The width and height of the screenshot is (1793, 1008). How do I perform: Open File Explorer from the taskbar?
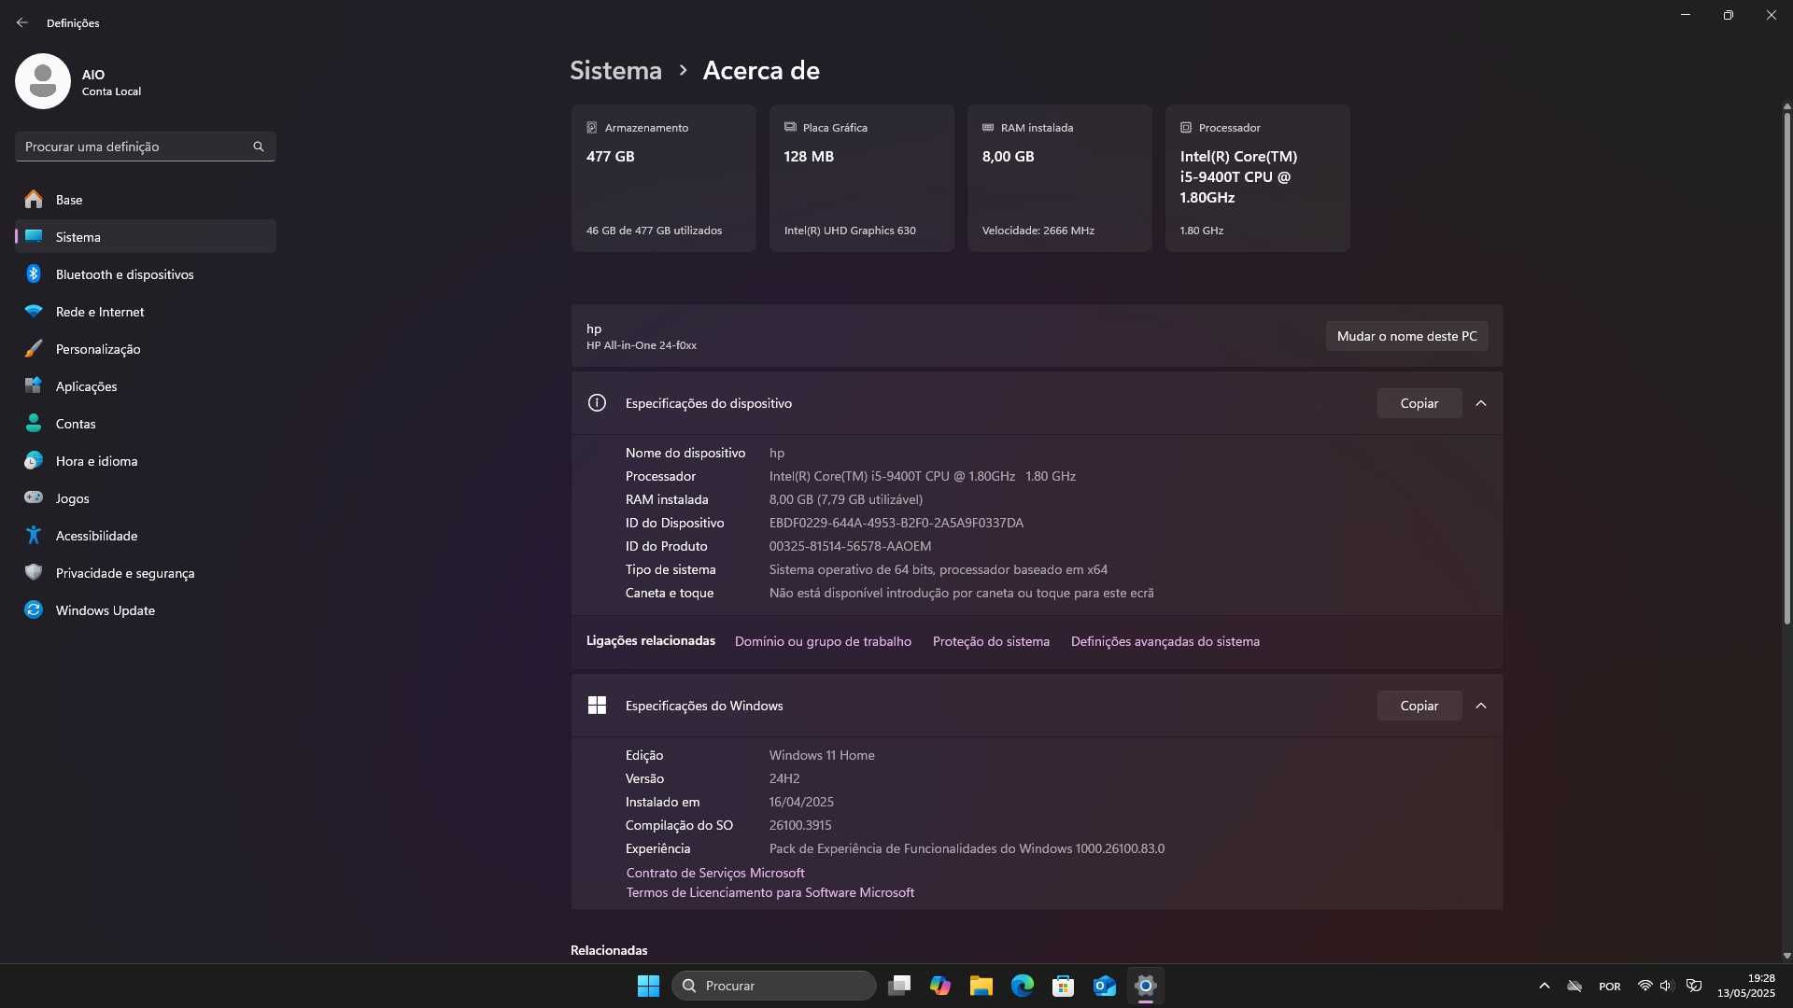coord(981,986)
